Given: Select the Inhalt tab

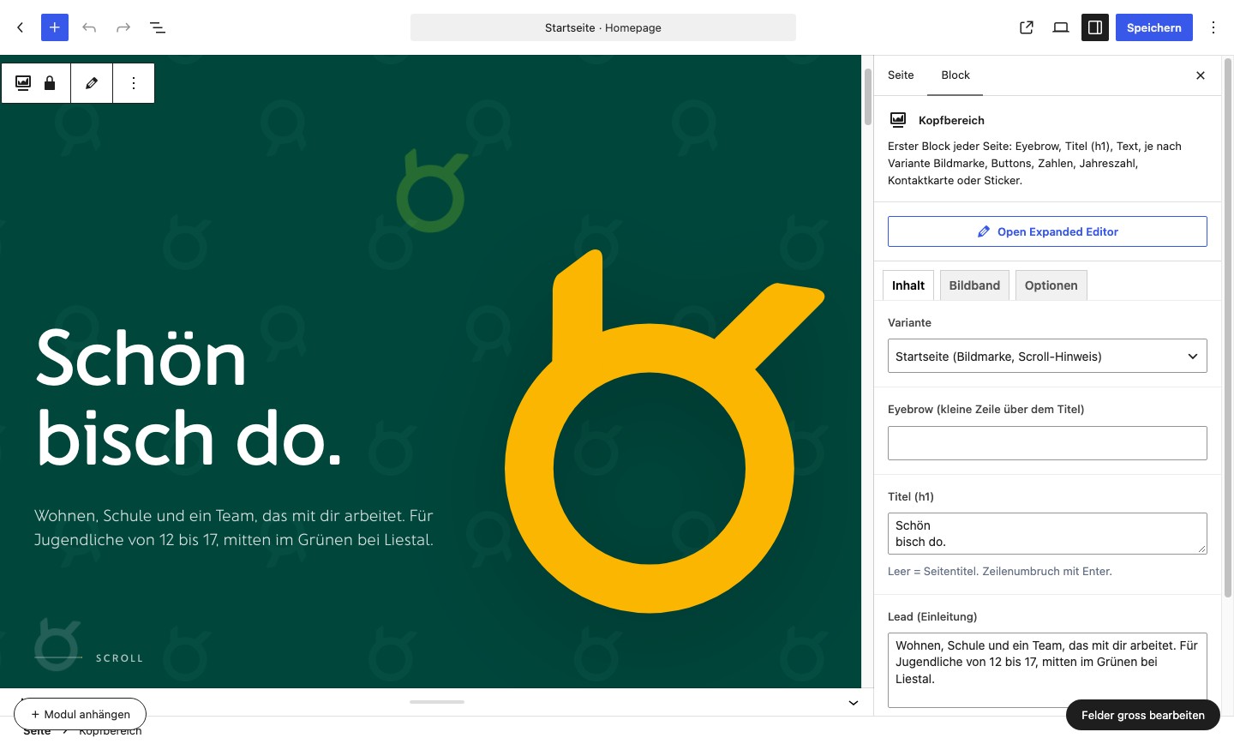Looking at the screenshot, I should (x=908, y=285).
